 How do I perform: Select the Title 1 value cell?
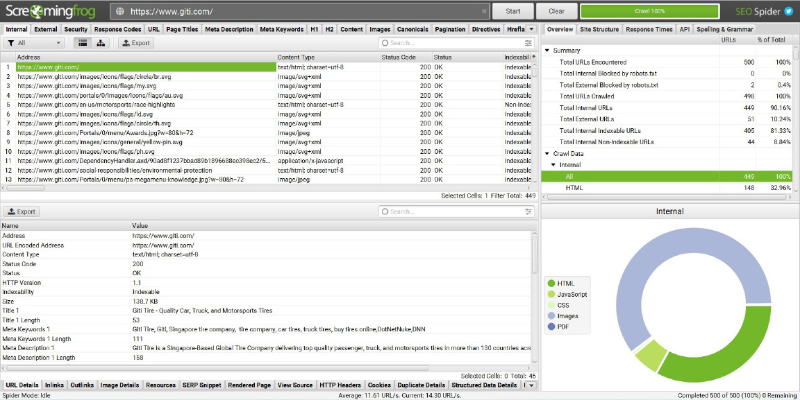click(x=331, y=311)
